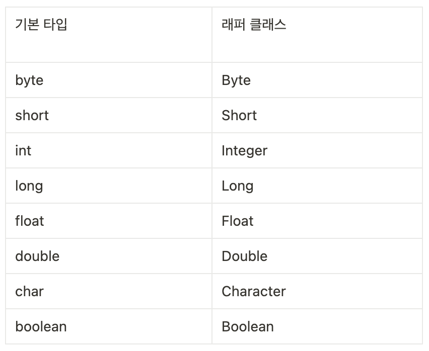
Task: Select the capitalized "Byte" wrapper cell
Action: pyautogui.click(x=236, y=80)
